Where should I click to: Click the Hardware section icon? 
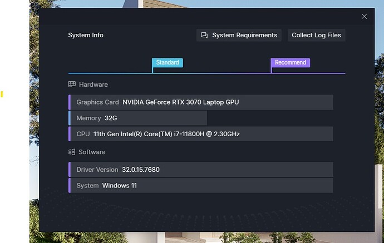72,85
